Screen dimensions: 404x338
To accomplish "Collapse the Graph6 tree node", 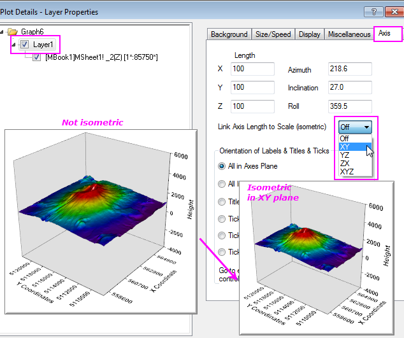I will (3, 31).
